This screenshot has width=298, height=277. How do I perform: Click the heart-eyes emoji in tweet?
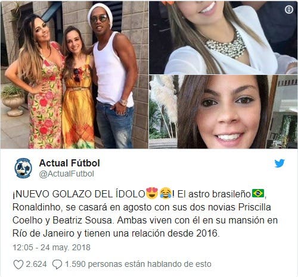152,193
